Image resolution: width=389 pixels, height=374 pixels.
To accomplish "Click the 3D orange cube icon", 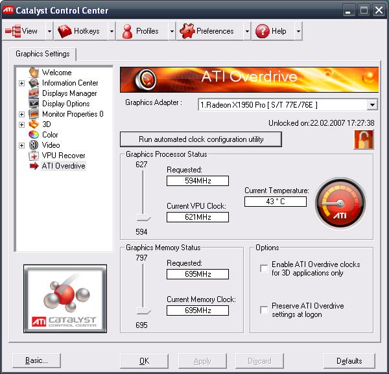I will point(34,124).
